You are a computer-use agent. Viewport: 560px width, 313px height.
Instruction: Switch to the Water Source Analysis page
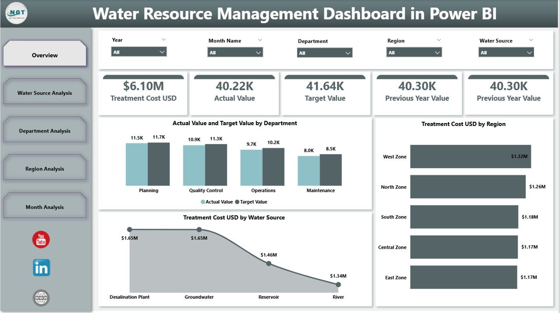[45, 92]
